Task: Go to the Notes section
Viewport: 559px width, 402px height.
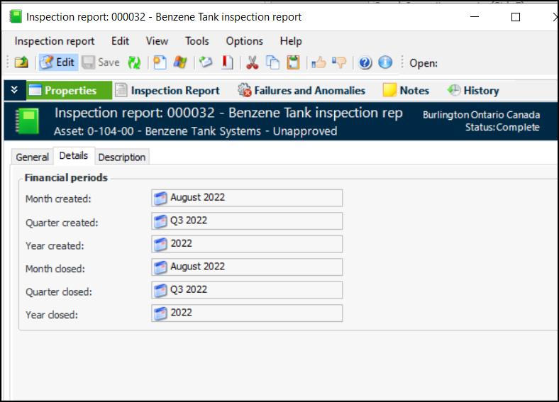Action: [x=406, y=90]
